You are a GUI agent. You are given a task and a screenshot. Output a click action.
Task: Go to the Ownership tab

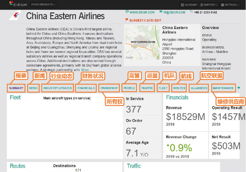[109, 88]
